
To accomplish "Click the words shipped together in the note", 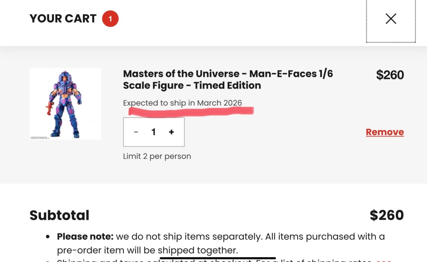I will [197, 250].
